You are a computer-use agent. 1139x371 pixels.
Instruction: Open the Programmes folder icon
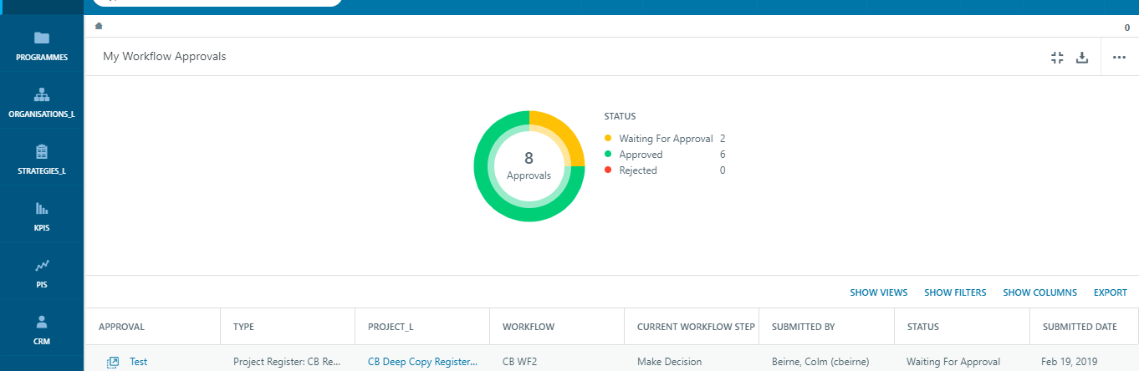coord(42,38)
